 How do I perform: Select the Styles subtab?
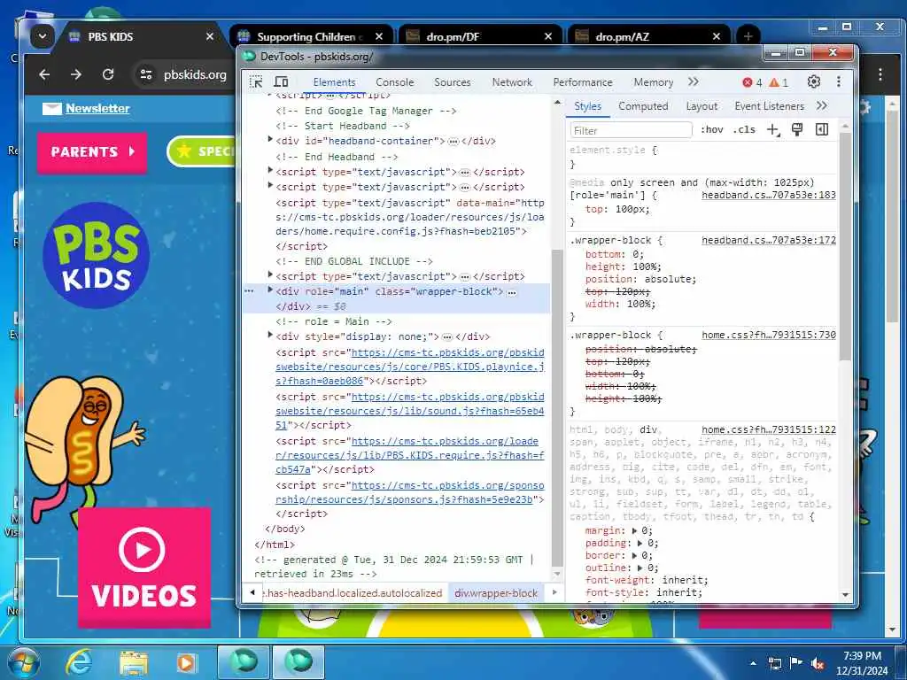588,106
